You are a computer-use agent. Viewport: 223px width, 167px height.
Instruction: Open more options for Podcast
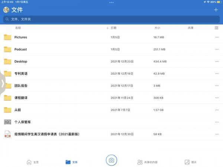click(x=217, y=49)
